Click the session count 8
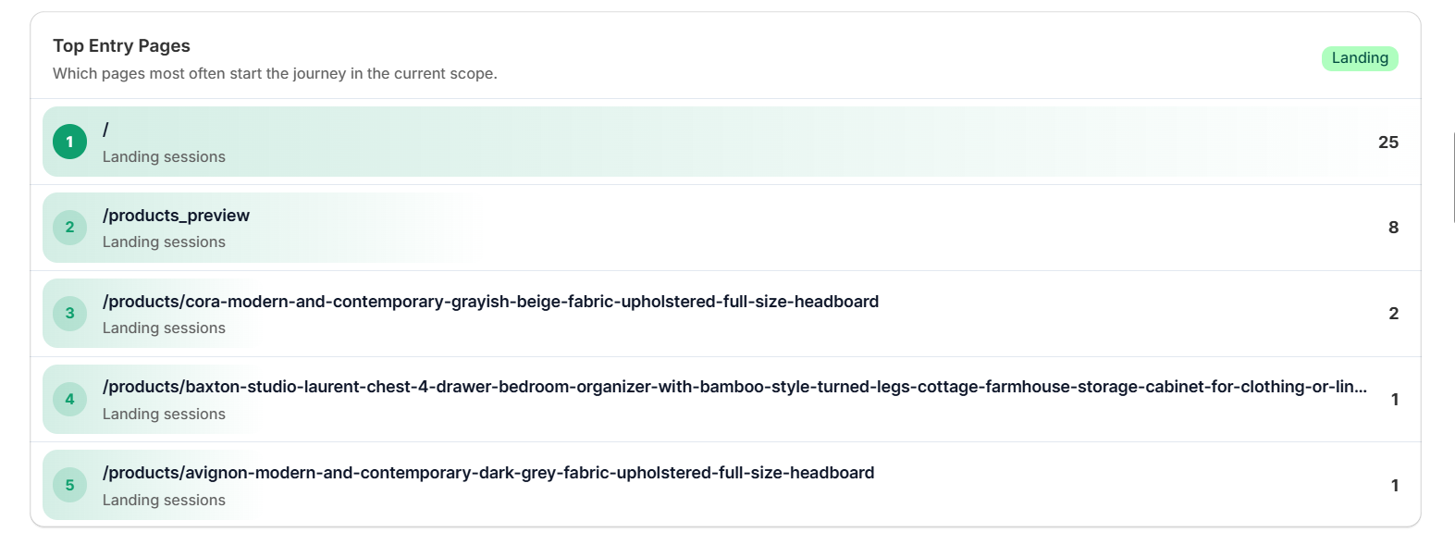This screenshot has width=1455, height=545. pyautogui.click(x=1393, y=228)
